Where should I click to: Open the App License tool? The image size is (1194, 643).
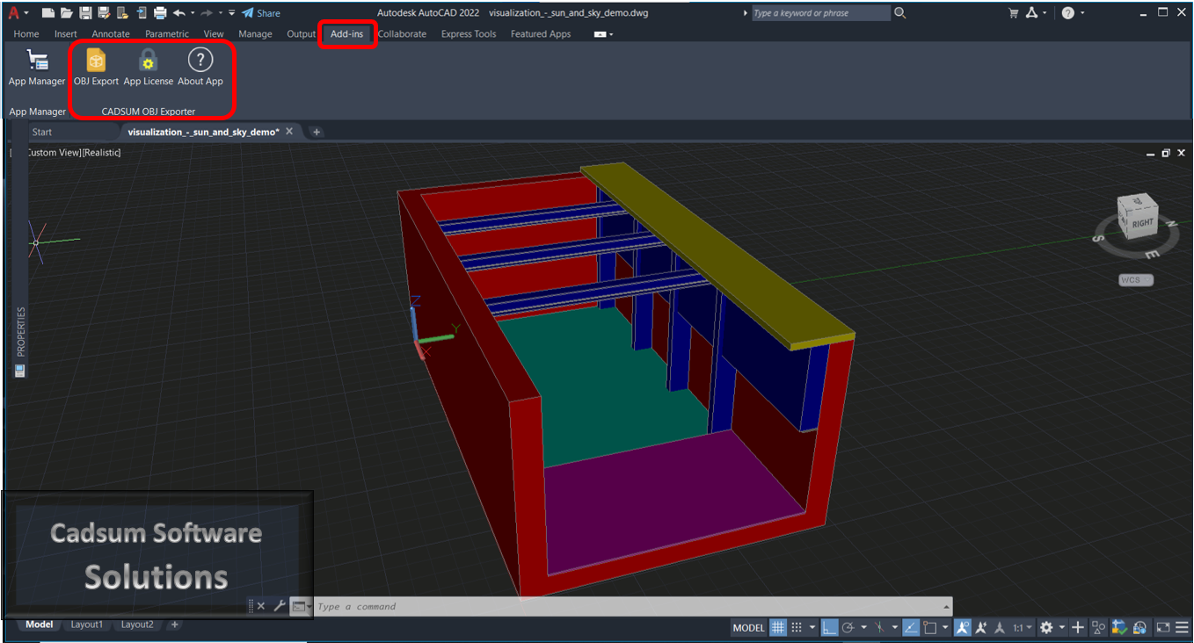[x=149, y=68]
